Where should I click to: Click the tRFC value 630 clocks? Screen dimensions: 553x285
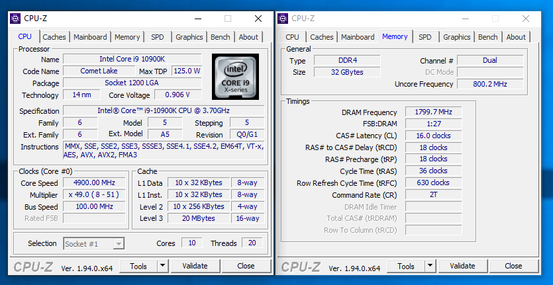433,183
